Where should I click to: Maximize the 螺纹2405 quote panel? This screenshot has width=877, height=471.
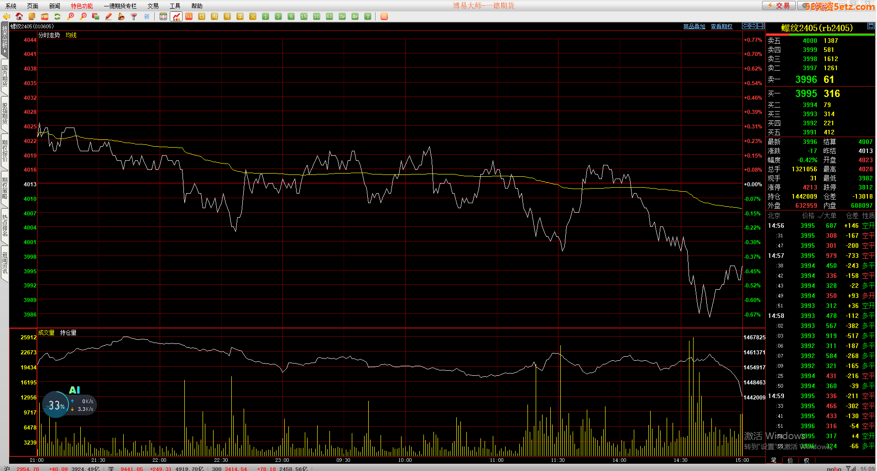(x=871, y=26)
